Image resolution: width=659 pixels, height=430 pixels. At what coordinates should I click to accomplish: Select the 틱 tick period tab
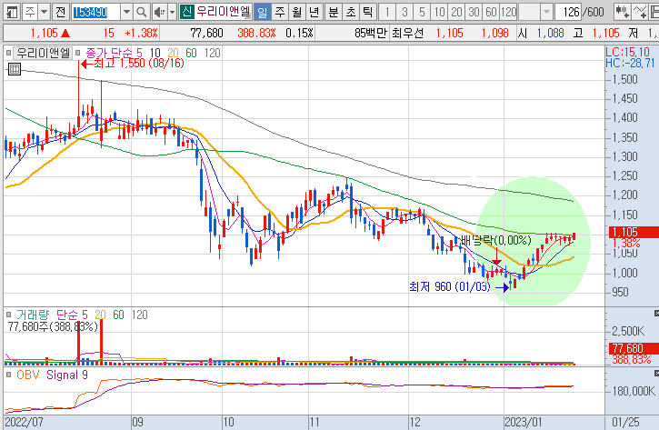point(367,12)
